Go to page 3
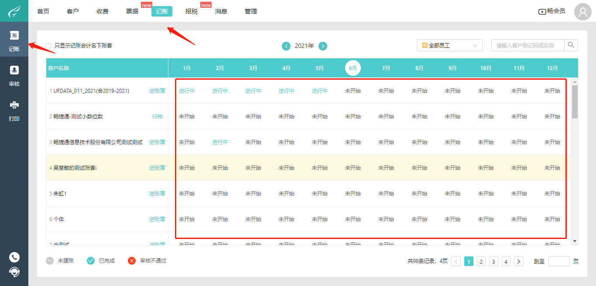 pos(493,261)
